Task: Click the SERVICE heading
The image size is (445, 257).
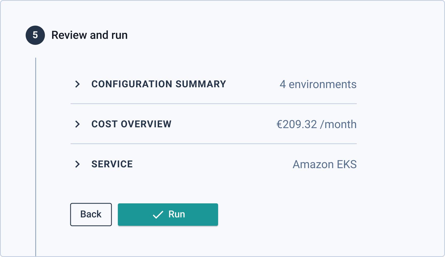Action: coord(112,164)
